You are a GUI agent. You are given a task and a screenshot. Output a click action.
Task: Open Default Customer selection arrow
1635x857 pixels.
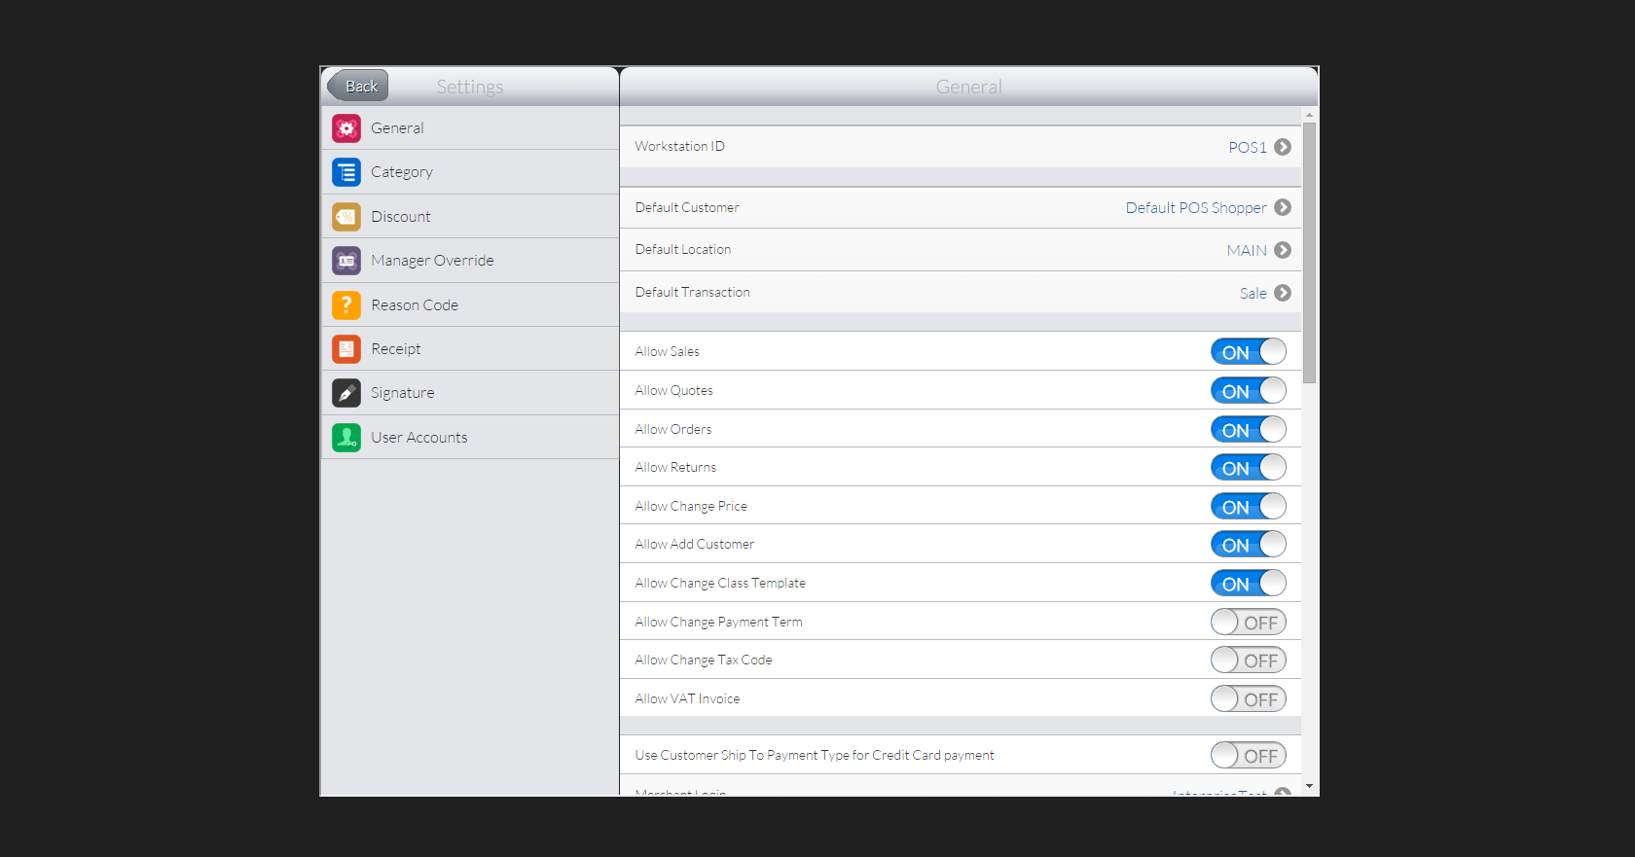1283,207
